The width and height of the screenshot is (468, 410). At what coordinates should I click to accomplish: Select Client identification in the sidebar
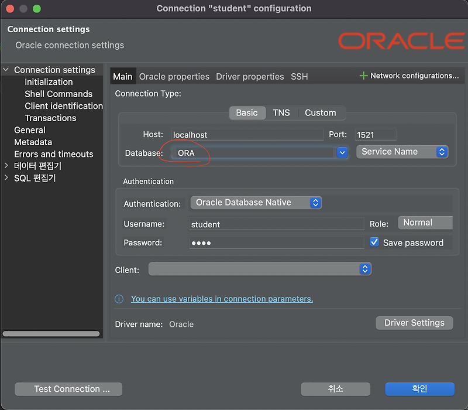[x=64, y=106]
